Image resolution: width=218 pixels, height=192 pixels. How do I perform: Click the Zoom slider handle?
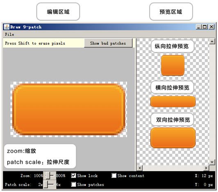[48, 176]
